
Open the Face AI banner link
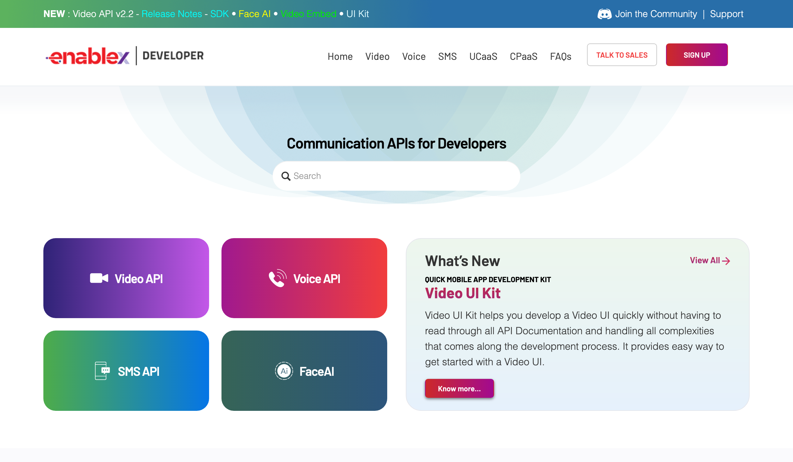tap(254, 14)
